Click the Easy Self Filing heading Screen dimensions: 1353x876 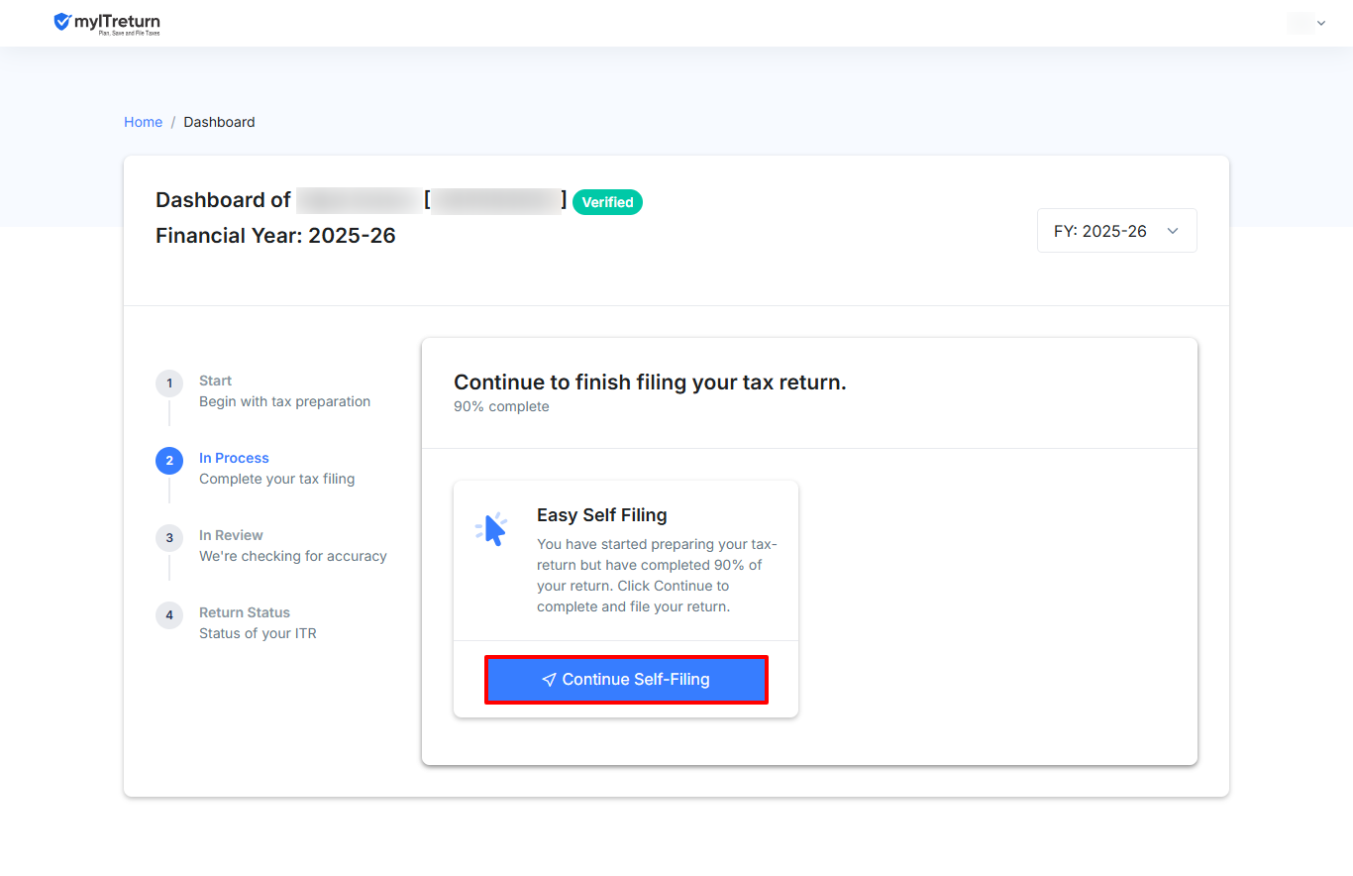[601, 515]
